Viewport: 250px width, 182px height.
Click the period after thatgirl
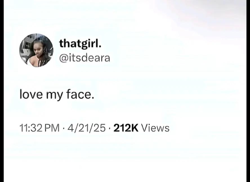click(x=100, y=47)
